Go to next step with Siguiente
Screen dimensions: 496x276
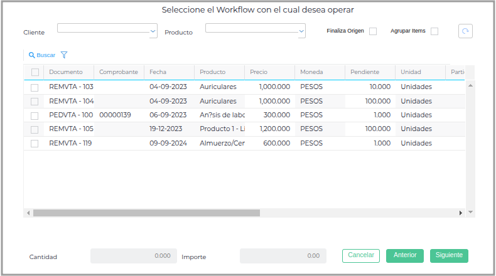(x=449, y=255)
